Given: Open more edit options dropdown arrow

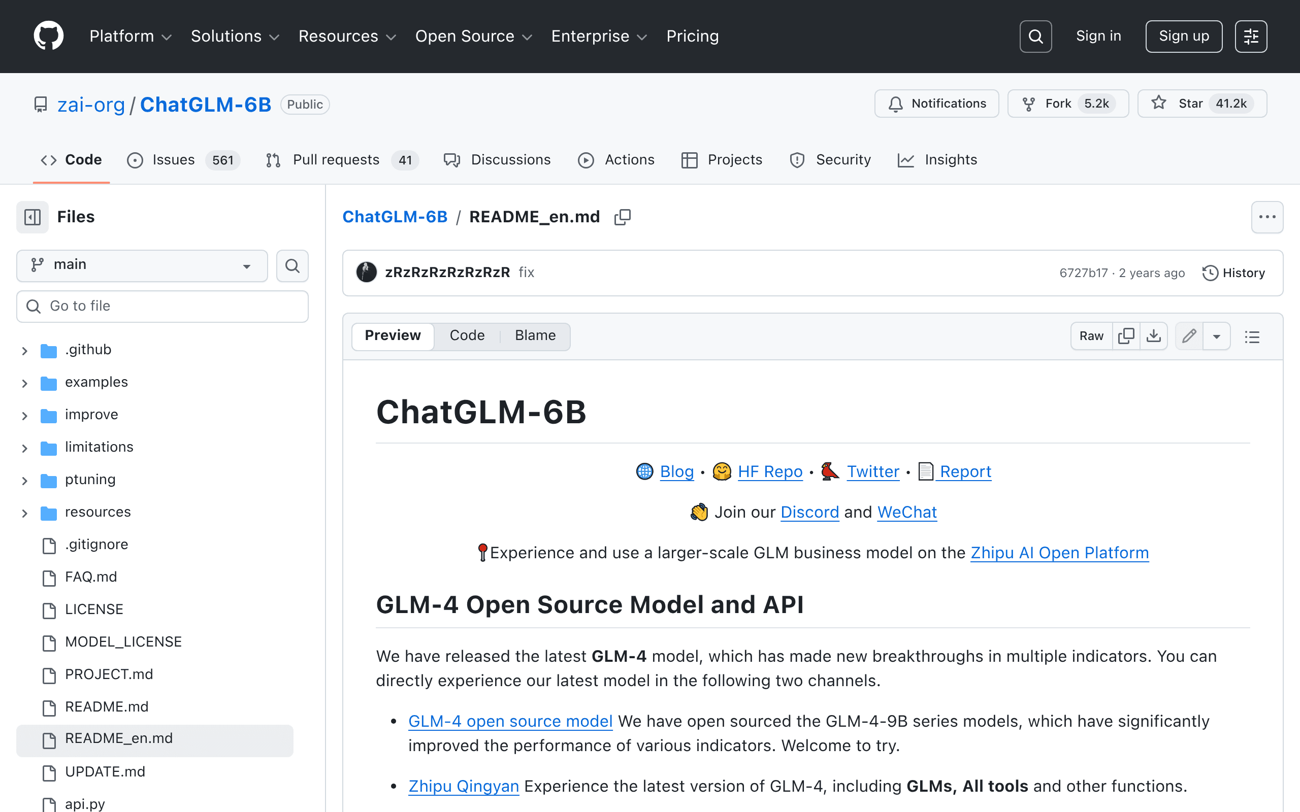Looking at the screenshot, I should (x=1217, y=336).
